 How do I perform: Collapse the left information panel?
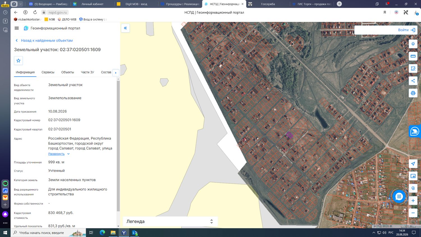click(125, 28)
